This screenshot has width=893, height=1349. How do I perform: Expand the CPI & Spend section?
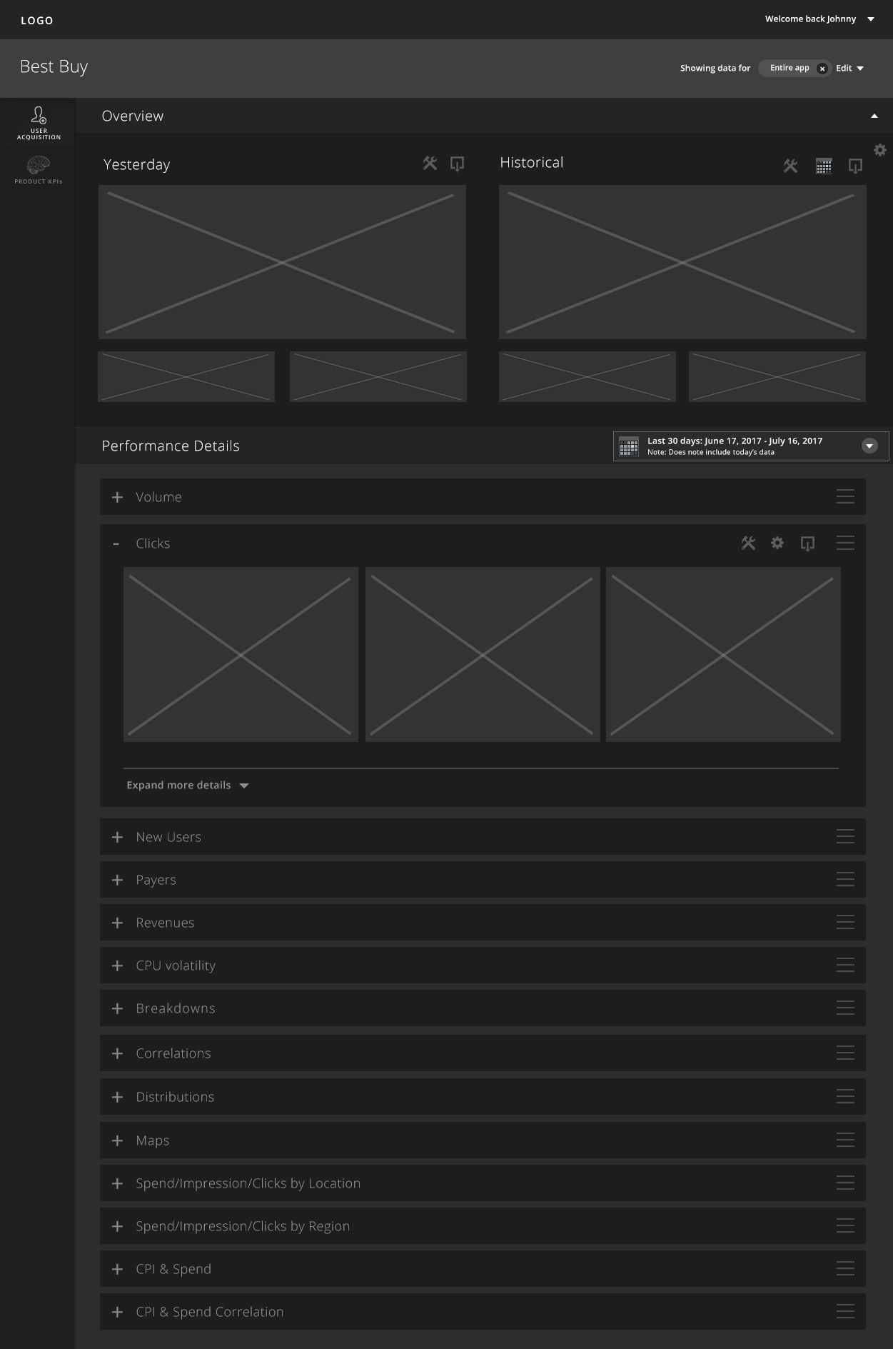[118, 1269]
